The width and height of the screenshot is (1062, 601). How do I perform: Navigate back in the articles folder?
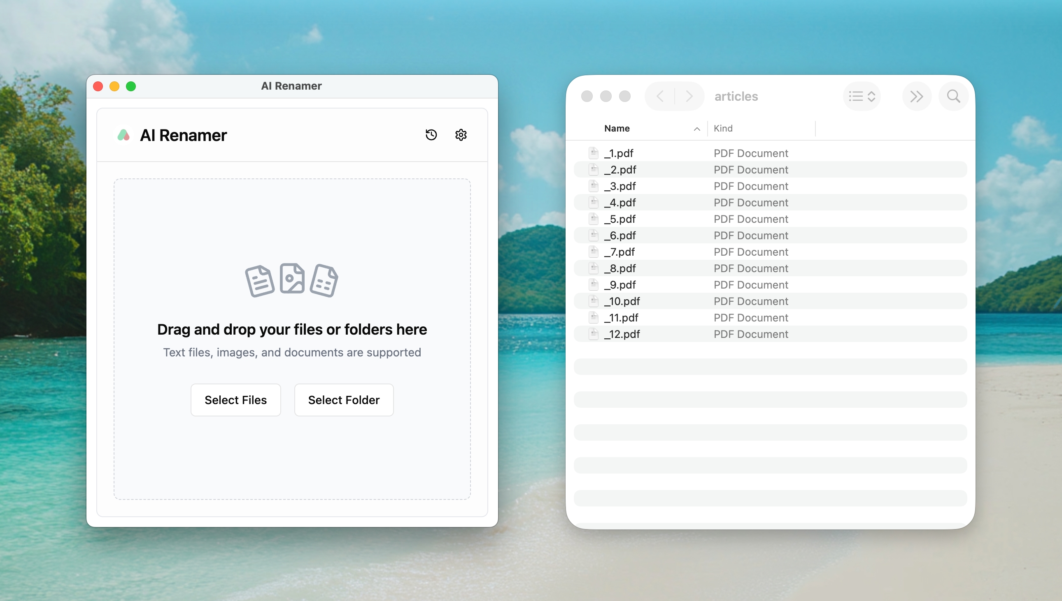click(x=660, y=96)
